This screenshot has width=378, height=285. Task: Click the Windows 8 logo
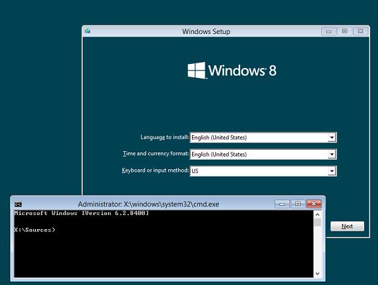click(x=232, y=71)
